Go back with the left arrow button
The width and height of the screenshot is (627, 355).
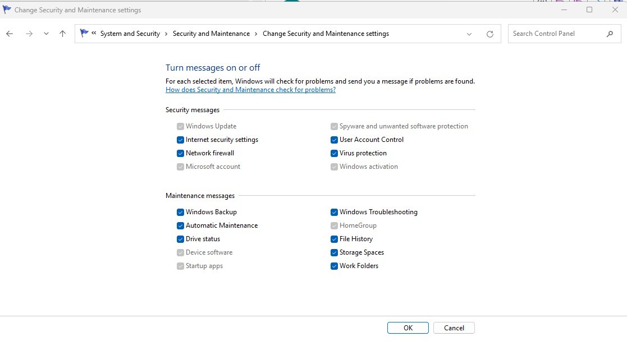[x=10, y=34]
